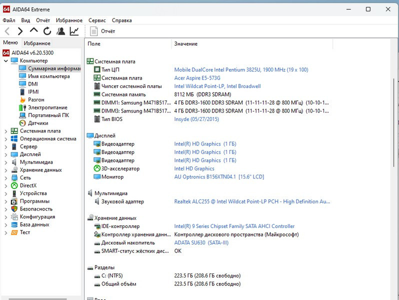
Task: Collapse the Компьютер tree node
Action: (x=6, y=61)
